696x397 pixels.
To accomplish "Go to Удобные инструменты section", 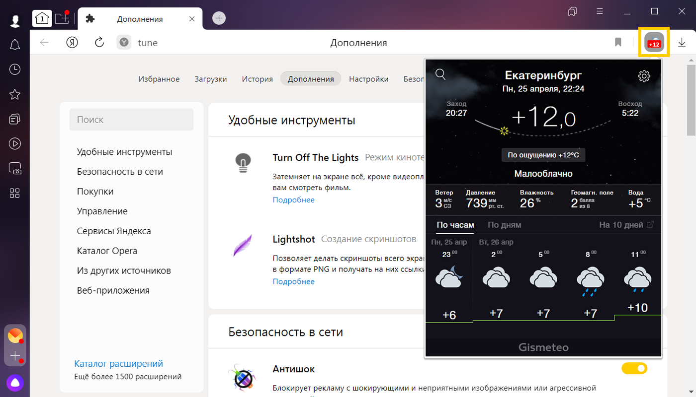I will click(124, 152).
